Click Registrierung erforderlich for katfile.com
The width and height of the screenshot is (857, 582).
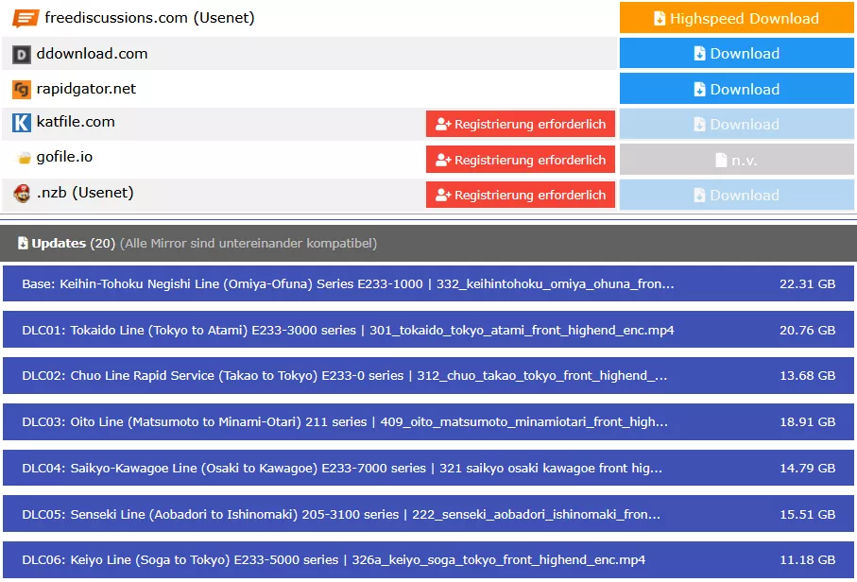[x=521, y=124]
